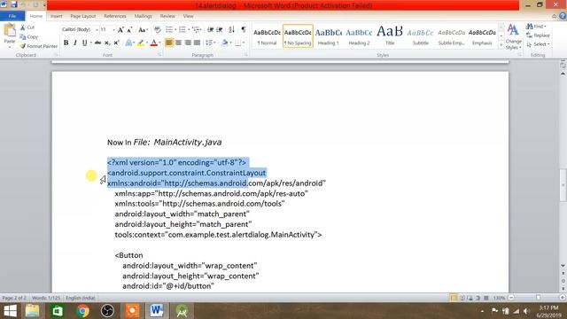Open the font name dropdown Calibri (Body)
Viewport: 567px width, 319px height.
97,29
